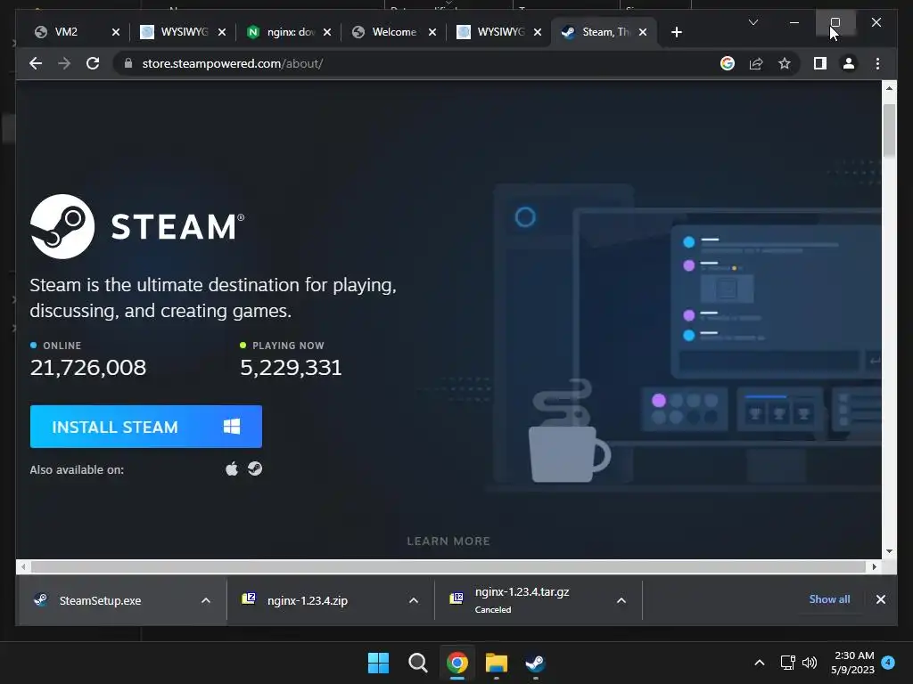The width and height of the screenshot is (913, 684).
Task: Click the horizontal scrollbar thumb
Action: click(x=448, y=566)
